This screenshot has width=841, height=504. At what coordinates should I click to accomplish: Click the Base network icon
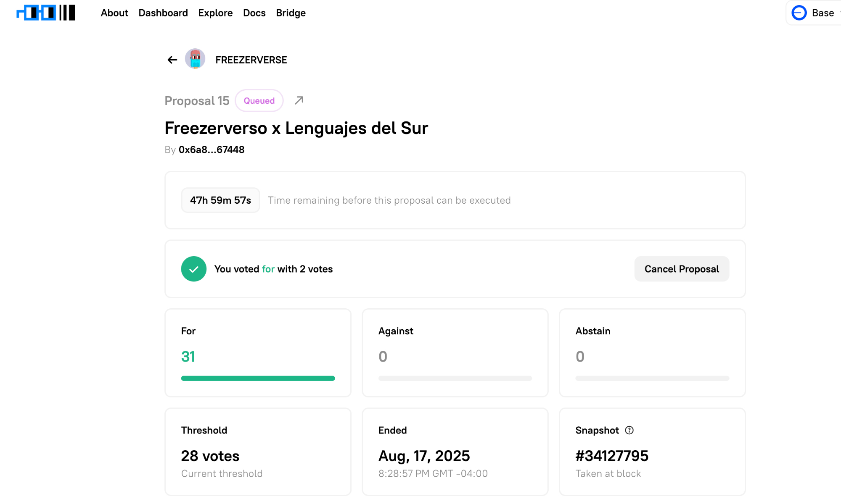click(x=799, y=13)
